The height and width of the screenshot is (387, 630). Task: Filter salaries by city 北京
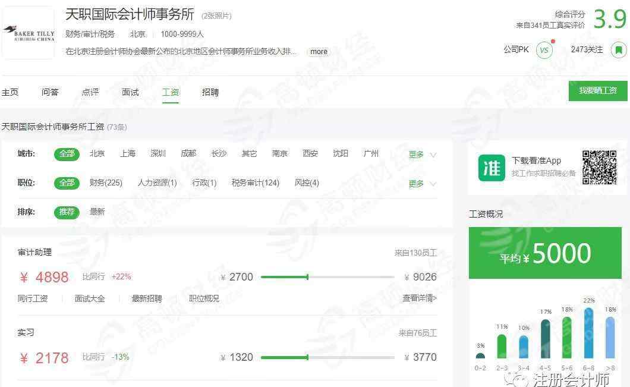[x=97, y=153]
